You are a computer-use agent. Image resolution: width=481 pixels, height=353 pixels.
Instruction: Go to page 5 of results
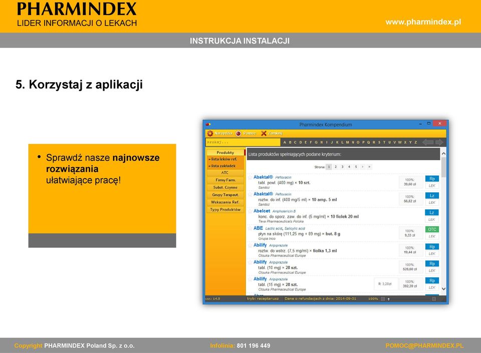click(x=356, y=167)
